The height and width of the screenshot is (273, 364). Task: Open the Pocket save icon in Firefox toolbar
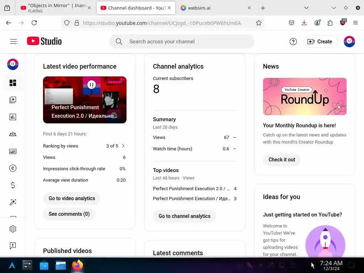291,23
